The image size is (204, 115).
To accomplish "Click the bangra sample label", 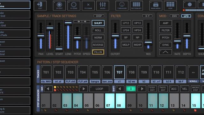I will point(95,81).
